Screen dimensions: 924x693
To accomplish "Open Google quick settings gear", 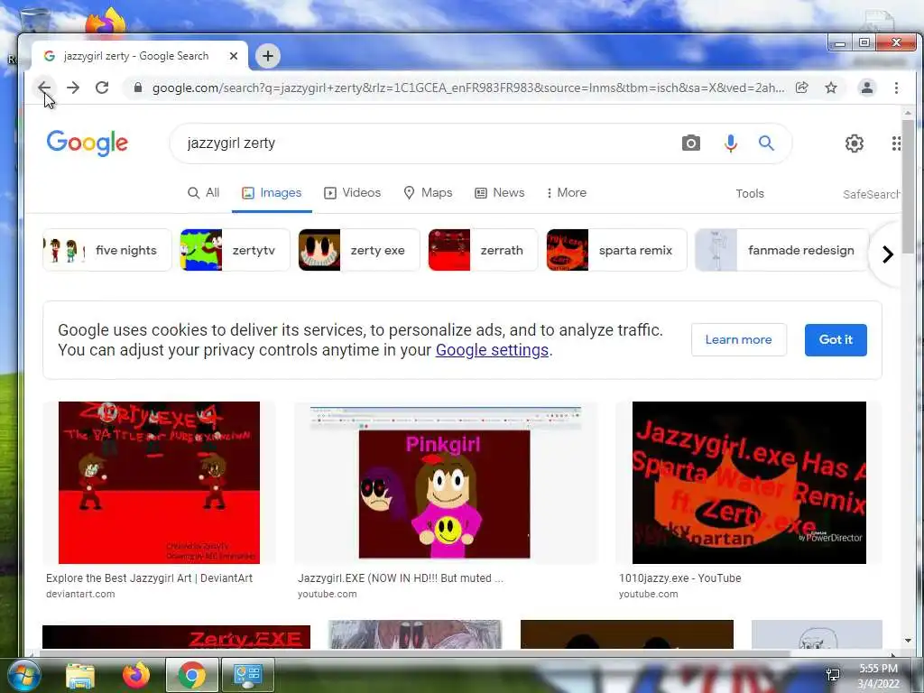I will [x=854, y=143].
